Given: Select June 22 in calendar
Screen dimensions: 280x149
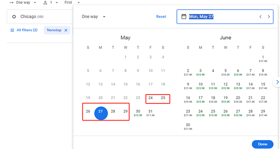Looking at the screenshot, I should [263, 99].
